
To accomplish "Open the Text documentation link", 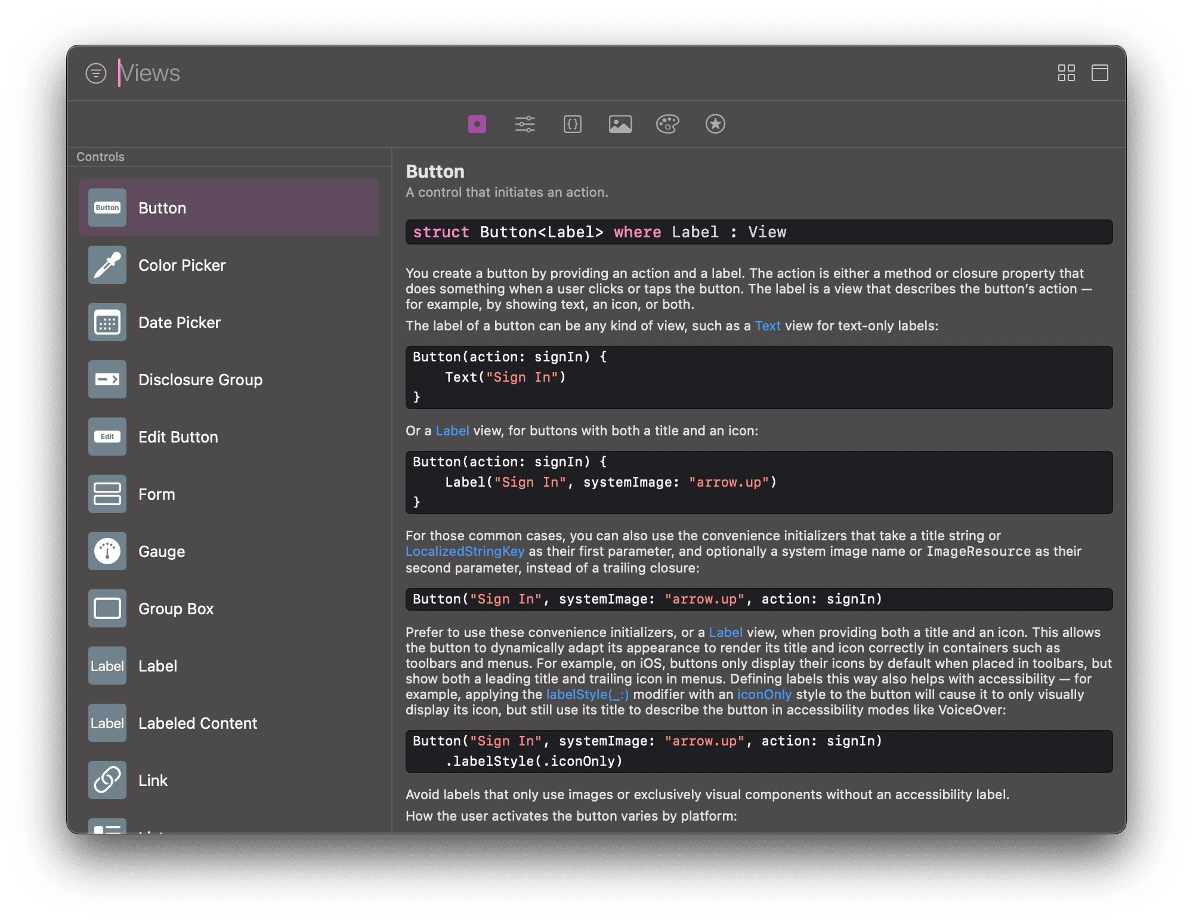I will click(x=768, y=326).
